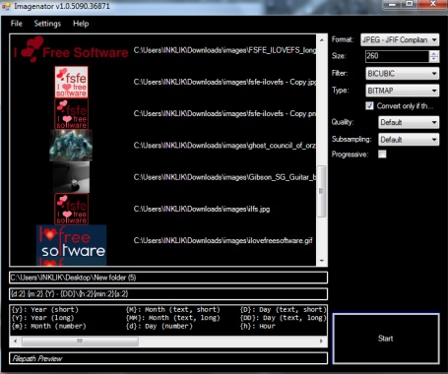Click the fsfe-ilovefs - Copy.png path text
This screenshot has height=374, width=448.
pos(224,114)
